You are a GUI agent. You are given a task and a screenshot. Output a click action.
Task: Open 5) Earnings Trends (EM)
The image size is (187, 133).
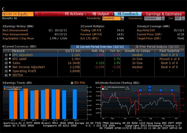click(x=17, y=83)
